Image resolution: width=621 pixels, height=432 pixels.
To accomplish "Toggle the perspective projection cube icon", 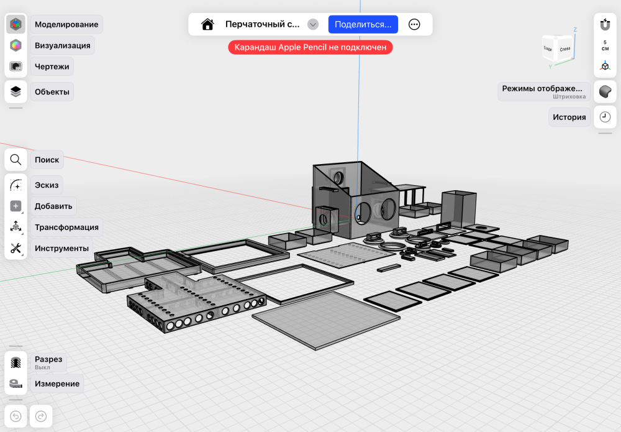I will (605, 66).
